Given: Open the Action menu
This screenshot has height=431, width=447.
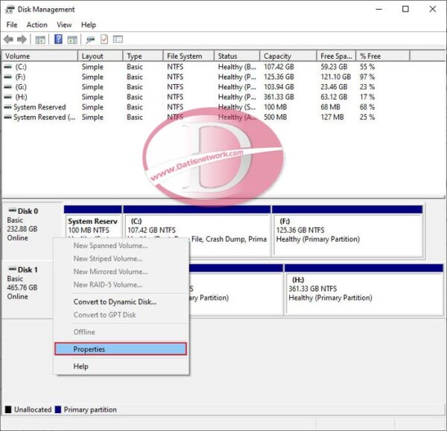Looking at the screenshot, I should (37, 25).
